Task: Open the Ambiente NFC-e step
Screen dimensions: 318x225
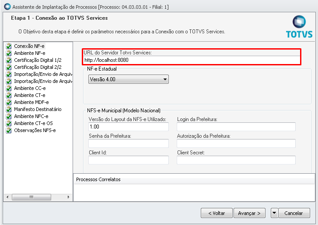Action: coord(31,116)
